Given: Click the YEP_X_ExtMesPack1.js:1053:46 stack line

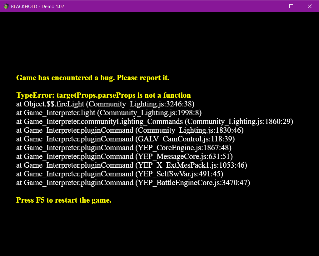Looking at the screenshot, I should (132, 165).
